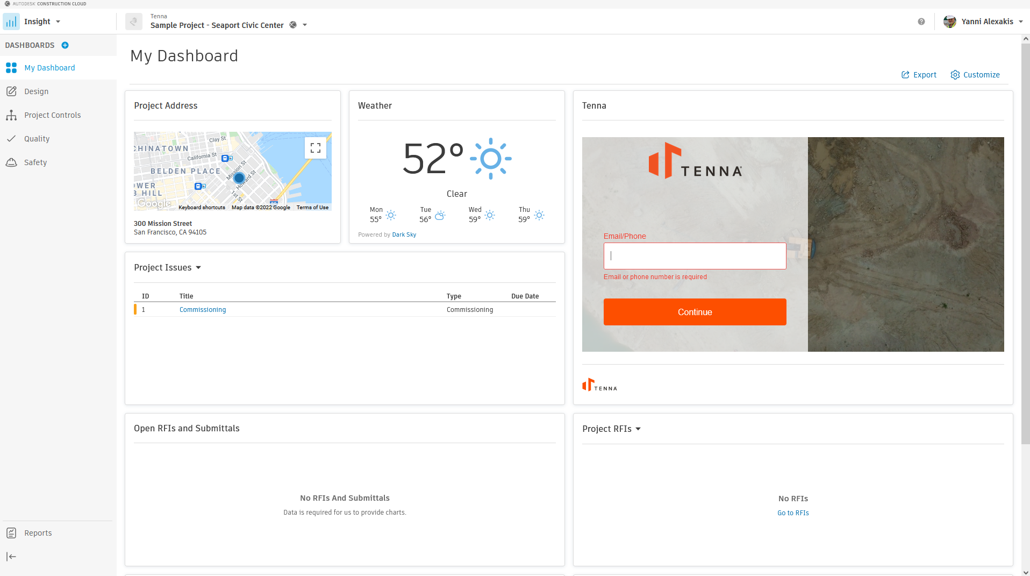Expand the Insight module dropdown arrow
Screen dimensions: 1030x576
(x=58, y=22)
